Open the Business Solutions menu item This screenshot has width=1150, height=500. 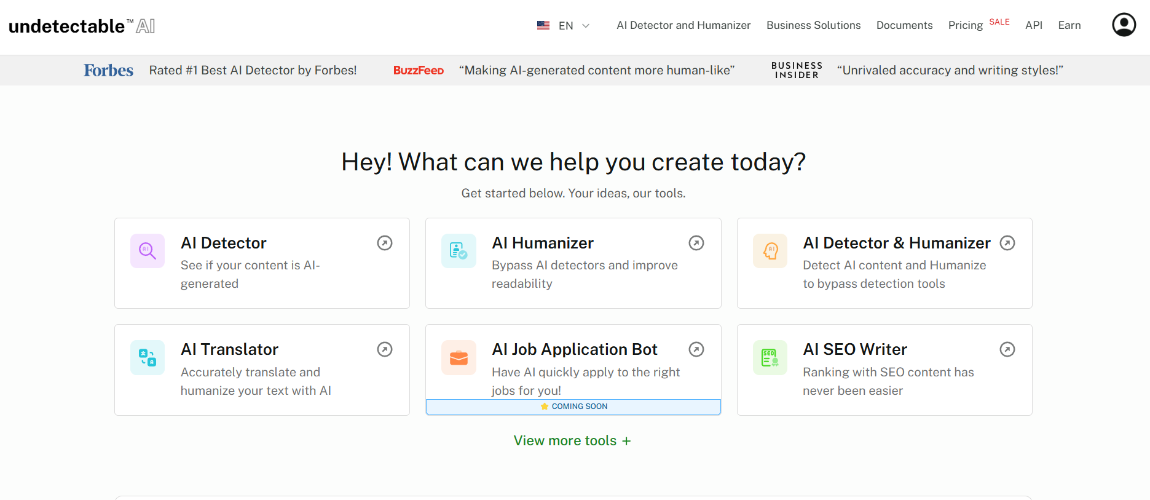(x=813, y=25)
